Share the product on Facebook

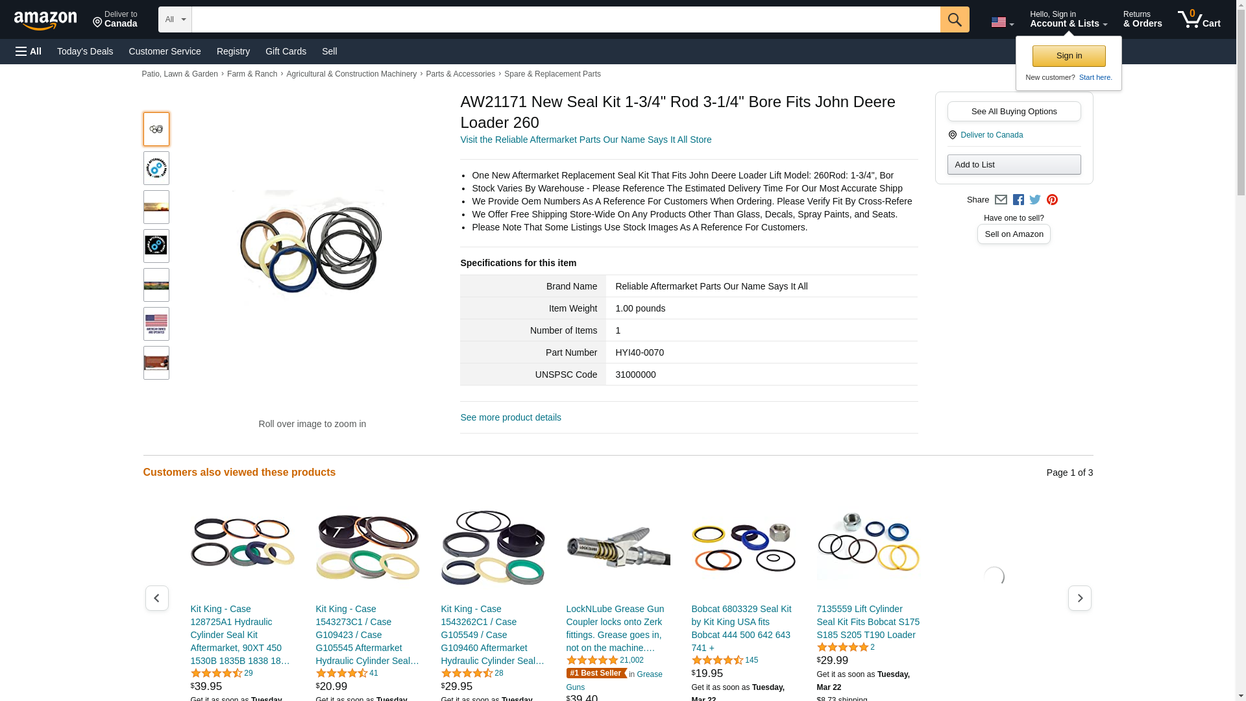click(x=1018, y=200)
